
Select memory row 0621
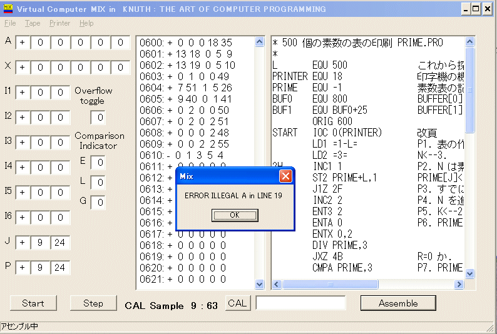pyautogui.click(x=183, y=279)
